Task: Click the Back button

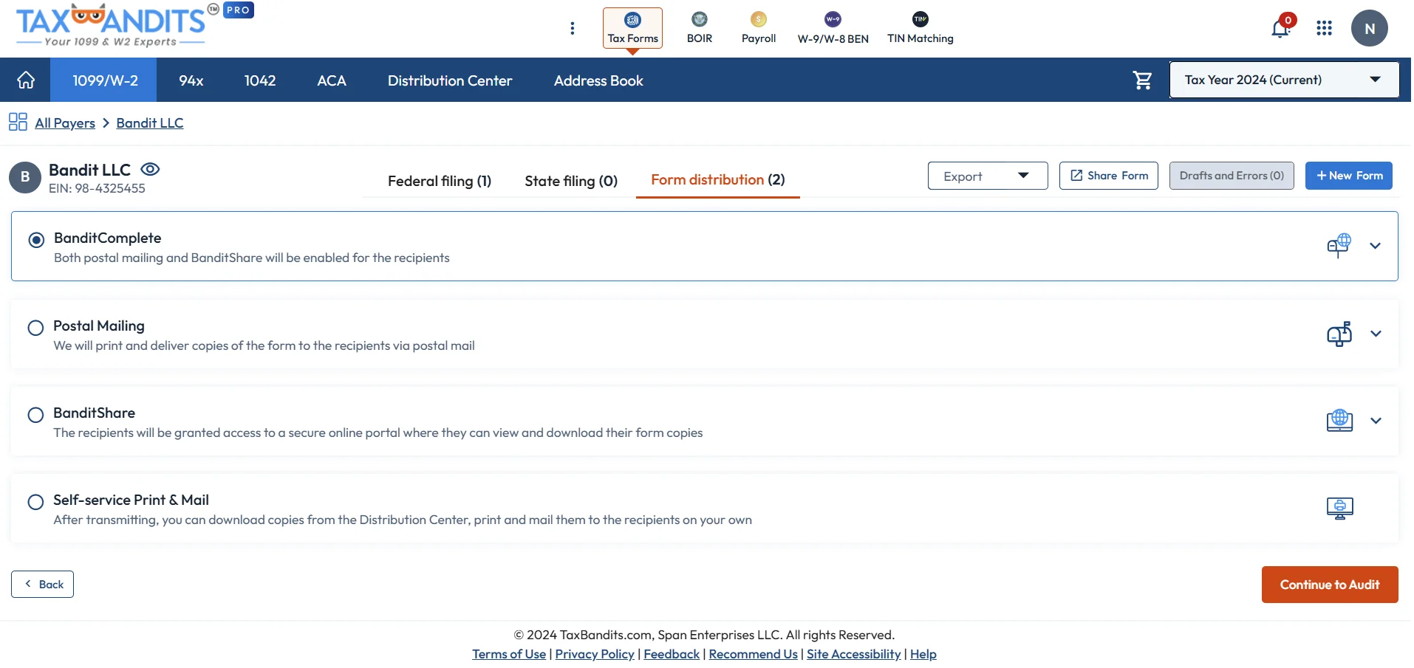Action: [42, 584]
